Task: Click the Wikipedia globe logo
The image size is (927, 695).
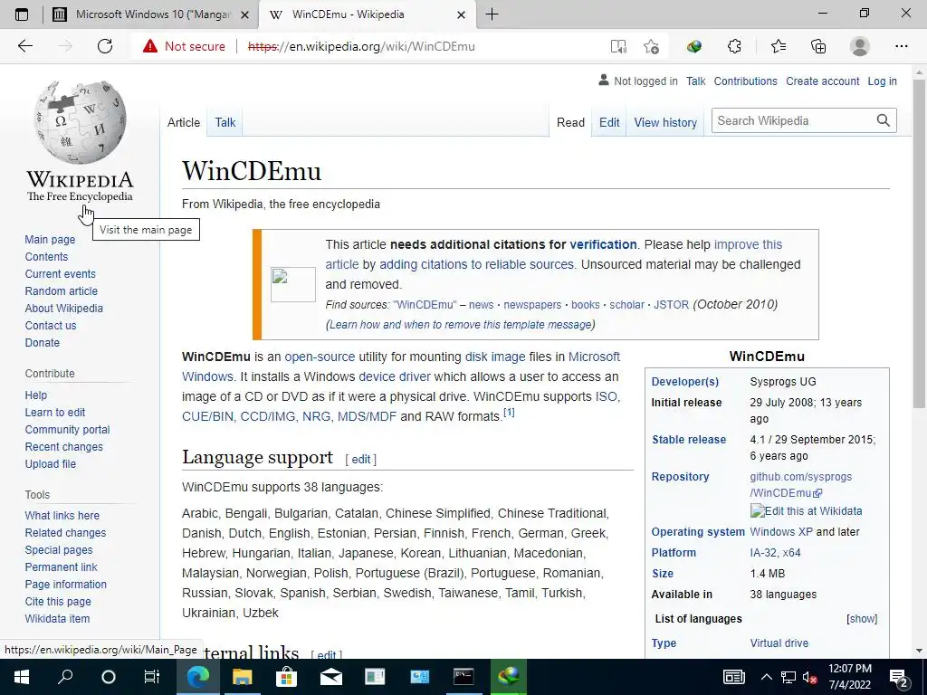Action: point(80,122)
